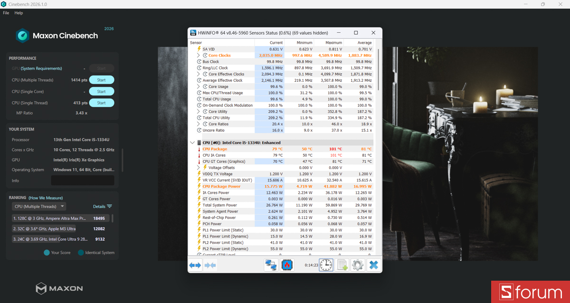Click the Details filter lines icon

[x=110, y=207]
